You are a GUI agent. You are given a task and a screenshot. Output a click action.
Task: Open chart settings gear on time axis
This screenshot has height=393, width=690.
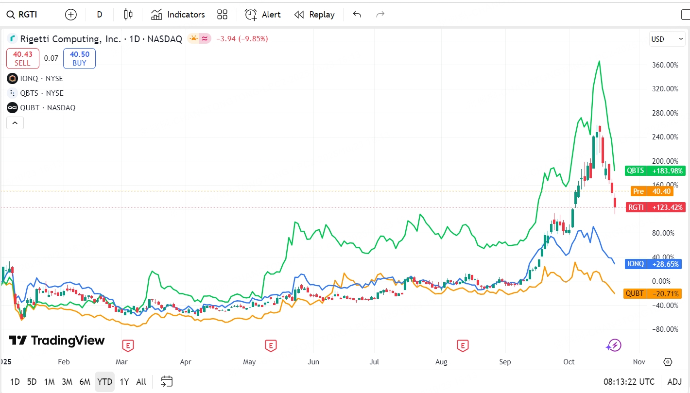(x=668, y=362)
